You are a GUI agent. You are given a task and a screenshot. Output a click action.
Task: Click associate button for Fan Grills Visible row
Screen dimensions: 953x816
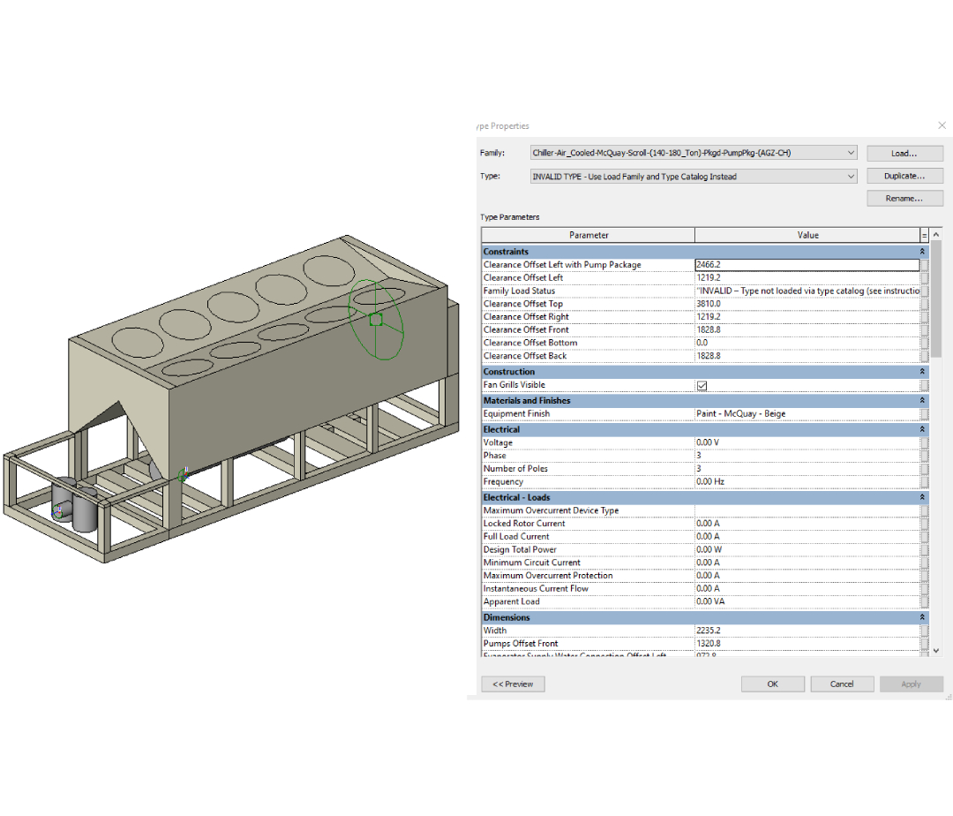[x=924, y=386]
